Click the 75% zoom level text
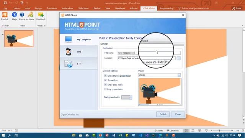Screen dimensions: 245x138 (x=237, y=130)
